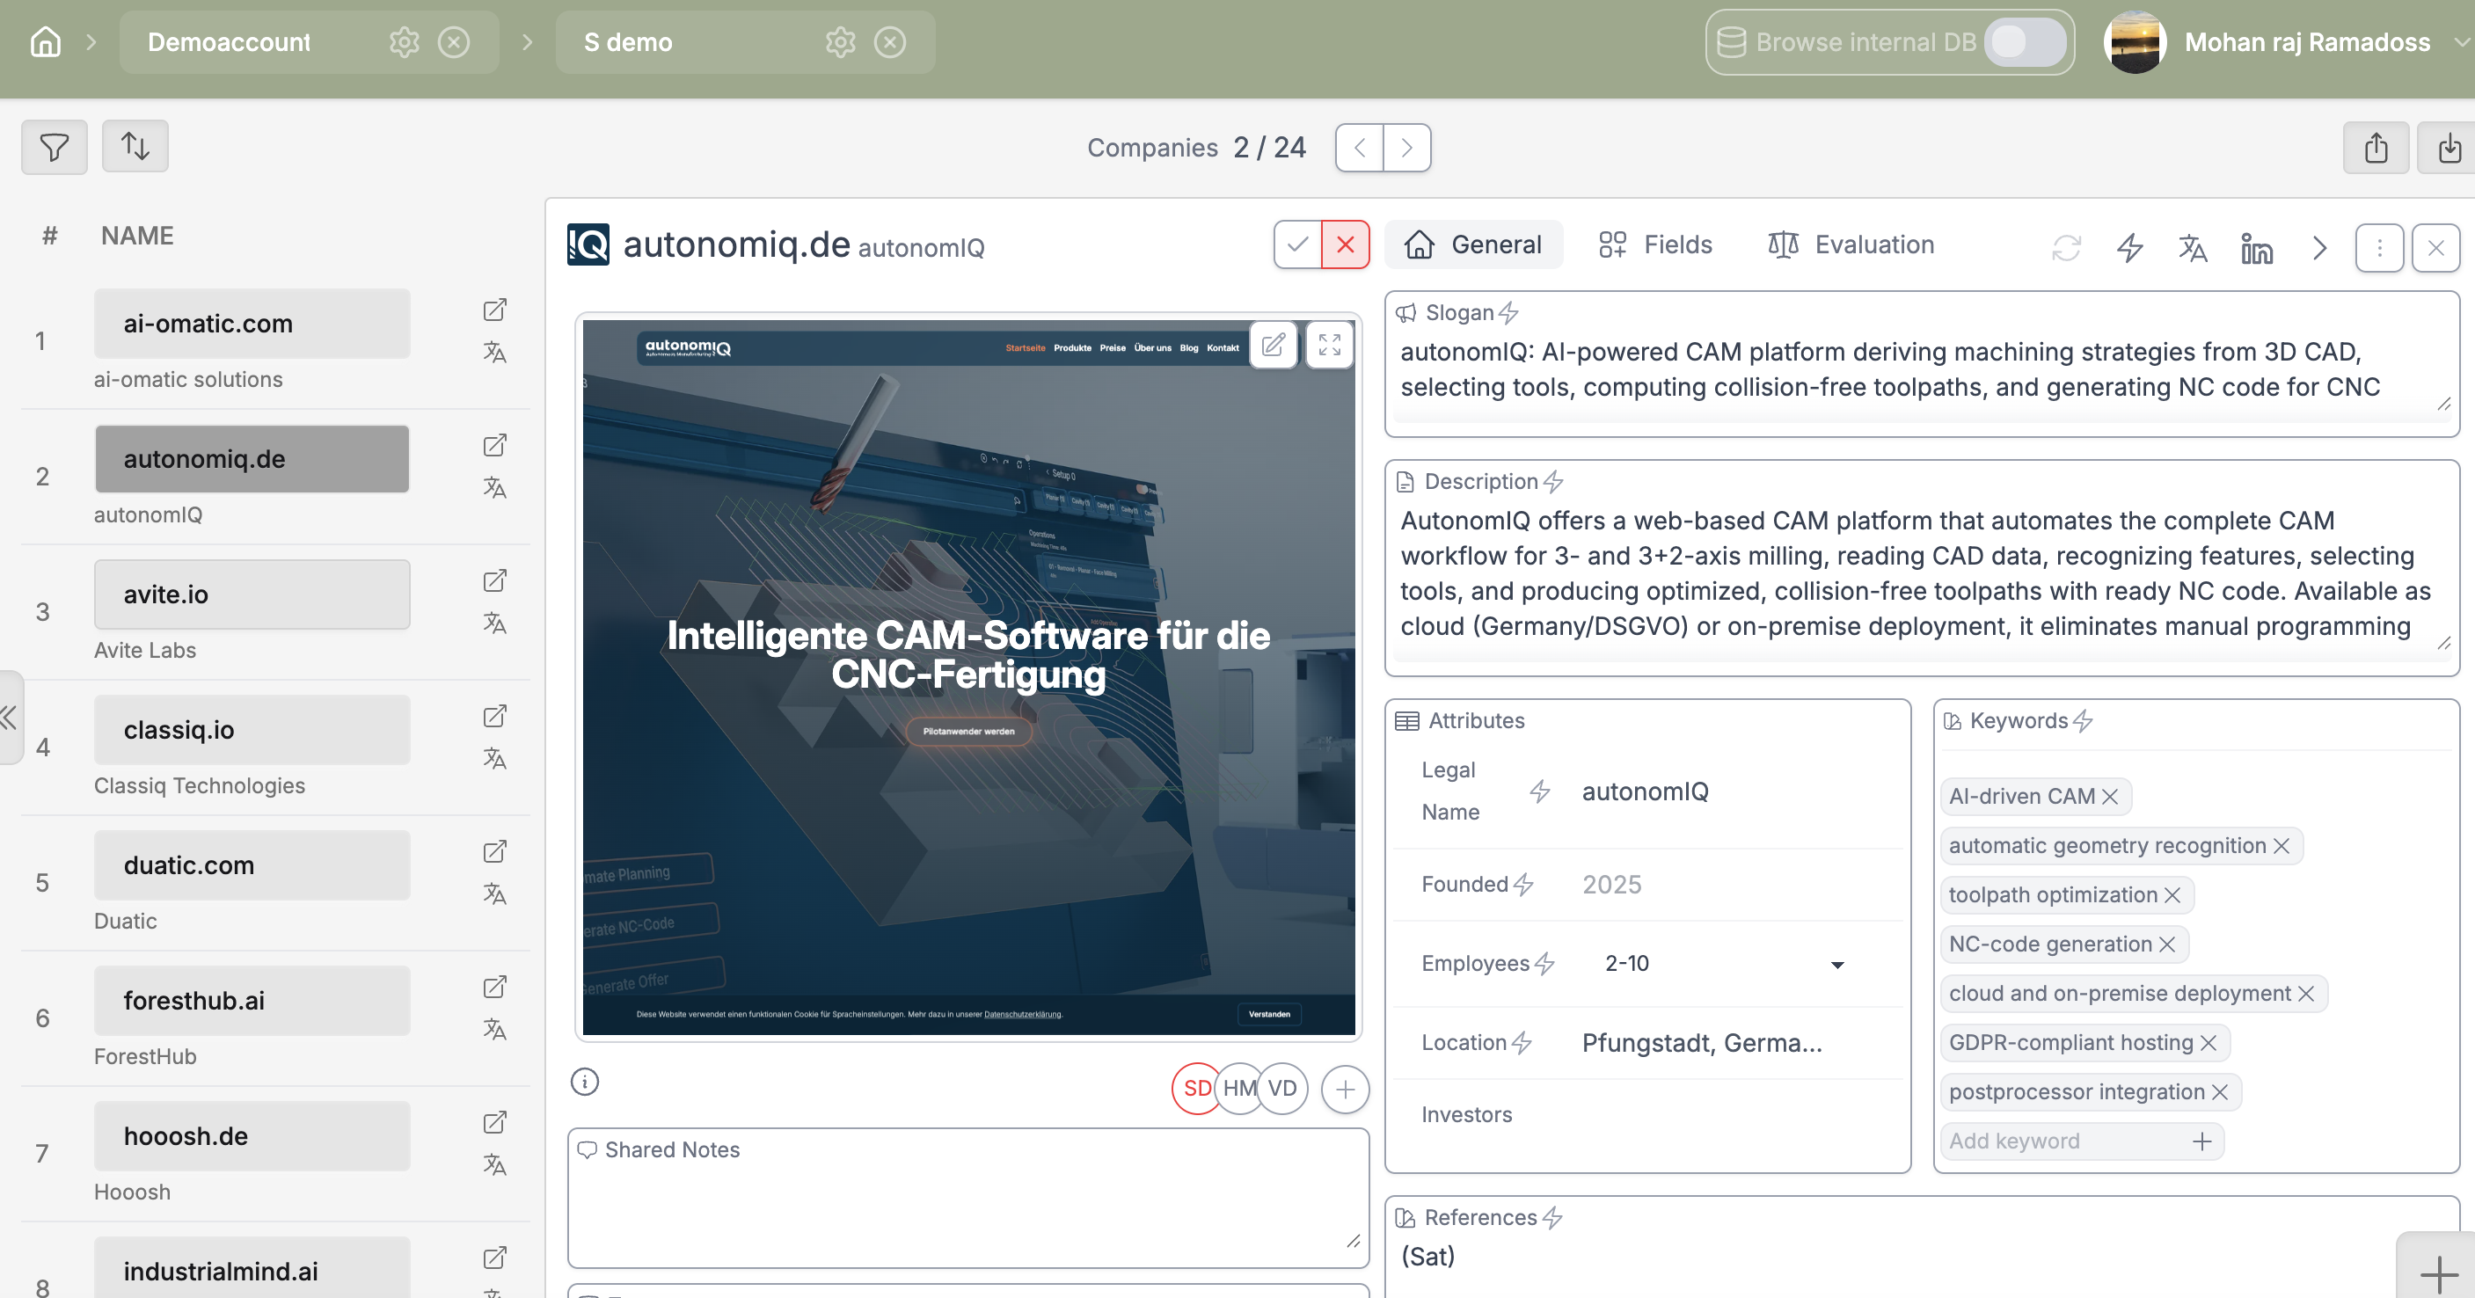Expand screenshot to fullscreen
Viewport: 2475px width, 1298px height.
(1330, 345)
